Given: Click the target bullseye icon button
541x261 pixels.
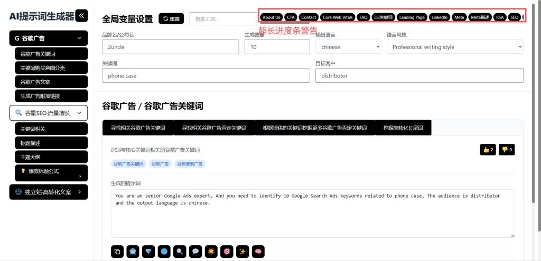Looking at the screenshot, I should [x=227, y=252].
